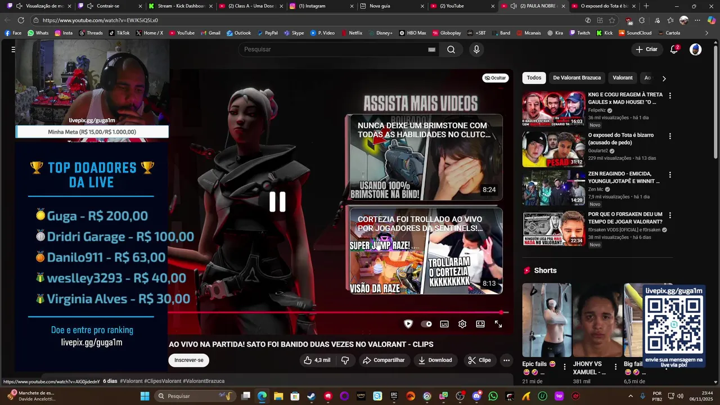Open Steam from the taskbar
This screenshot has height=405, width=720.
click(x=311, y=396)
